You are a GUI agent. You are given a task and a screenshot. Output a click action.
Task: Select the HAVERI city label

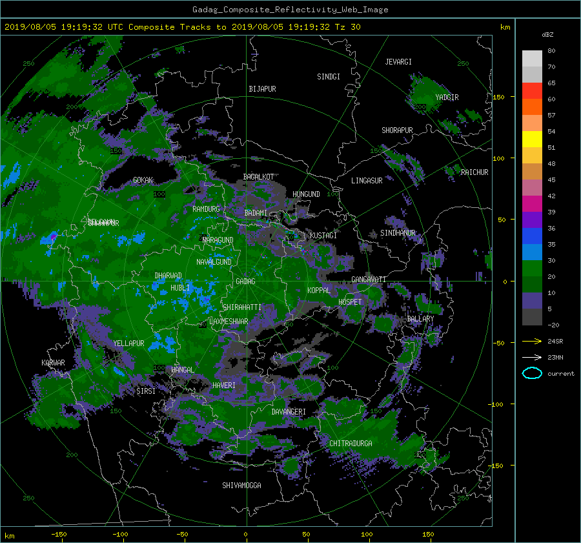[x=224, y=385]
